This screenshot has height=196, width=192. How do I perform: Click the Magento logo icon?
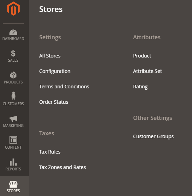tap(13, 9)
